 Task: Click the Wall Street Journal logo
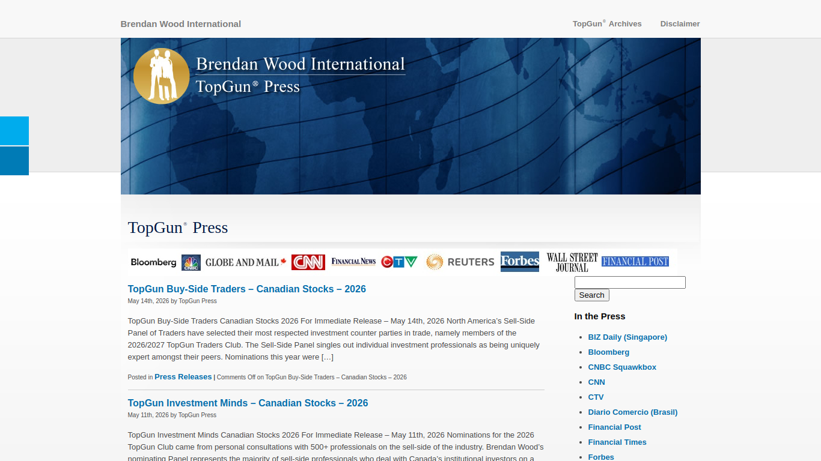click(x=572, y=262)
